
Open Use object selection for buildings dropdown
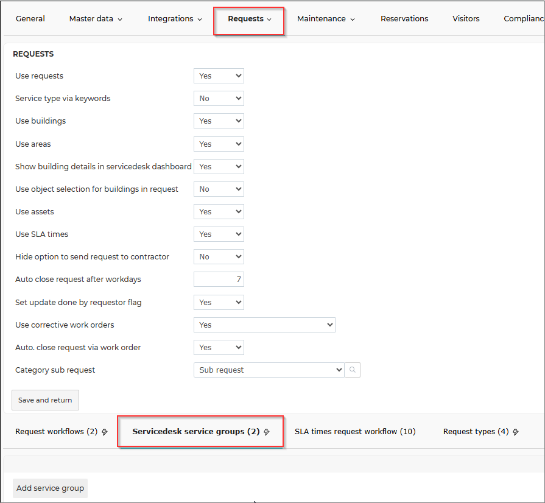pyautogui.click(x=219, y=189)
